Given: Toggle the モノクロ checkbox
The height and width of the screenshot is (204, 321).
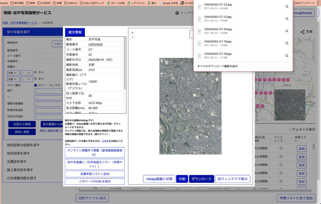Looking at the screenshot, I should (x=48, y=85).
